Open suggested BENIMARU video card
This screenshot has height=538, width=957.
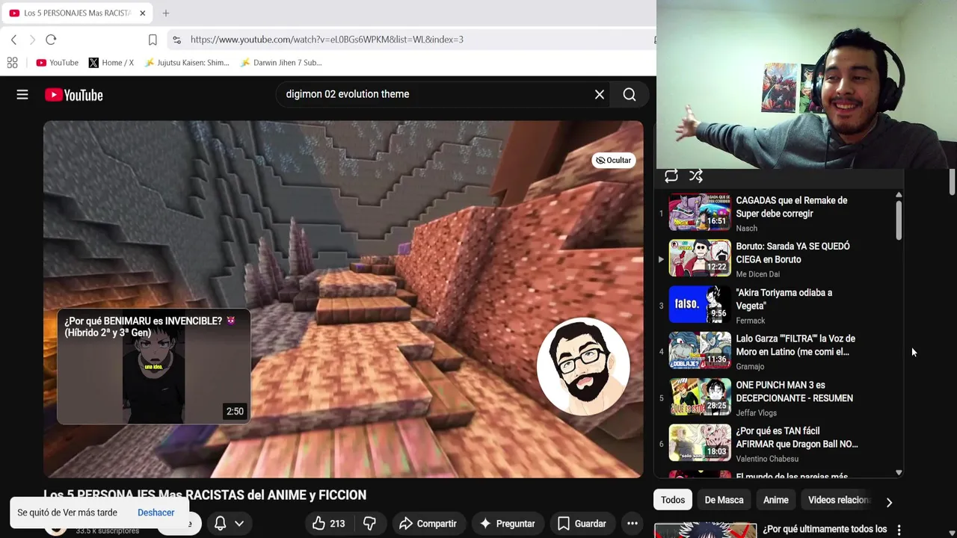click(153, 367)
